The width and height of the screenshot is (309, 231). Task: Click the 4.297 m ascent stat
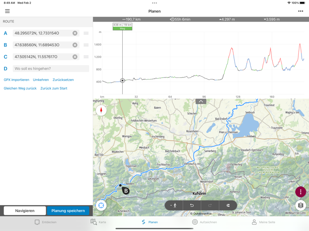click(227, 19)
